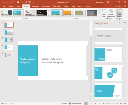Select the orange color variant
The width and height of the screenshot is (128, 105).
click(x=69, y=13)
